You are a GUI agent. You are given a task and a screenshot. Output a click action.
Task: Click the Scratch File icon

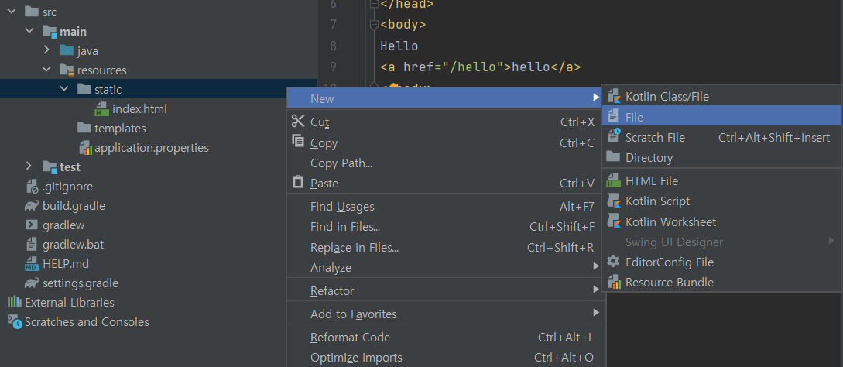613,137
